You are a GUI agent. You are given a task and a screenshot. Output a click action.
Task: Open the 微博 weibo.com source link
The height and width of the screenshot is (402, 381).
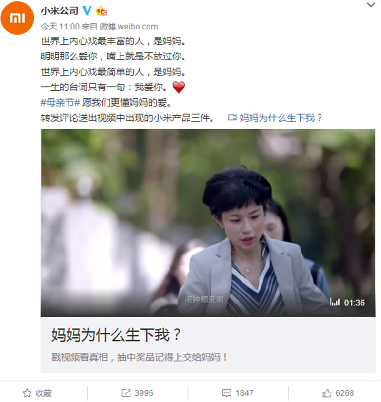click(129, 27)
